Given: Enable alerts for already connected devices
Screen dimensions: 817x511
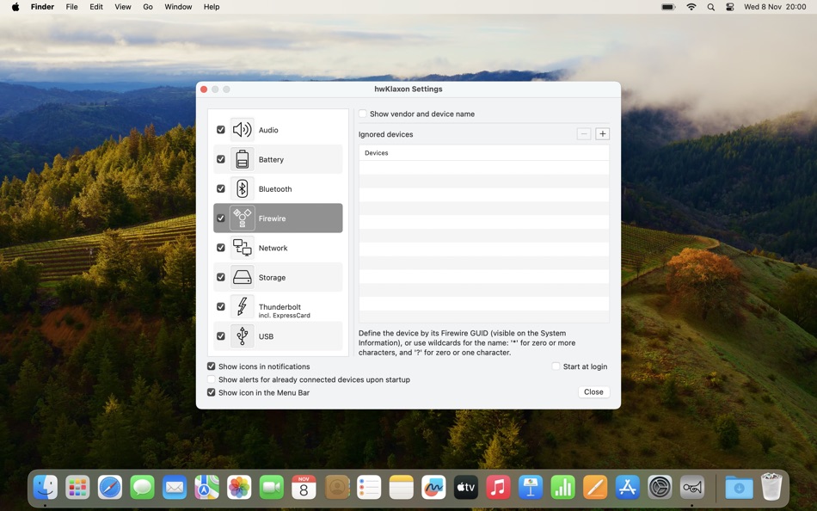Looking at the screenshot, I should click(x=211, y=379).
